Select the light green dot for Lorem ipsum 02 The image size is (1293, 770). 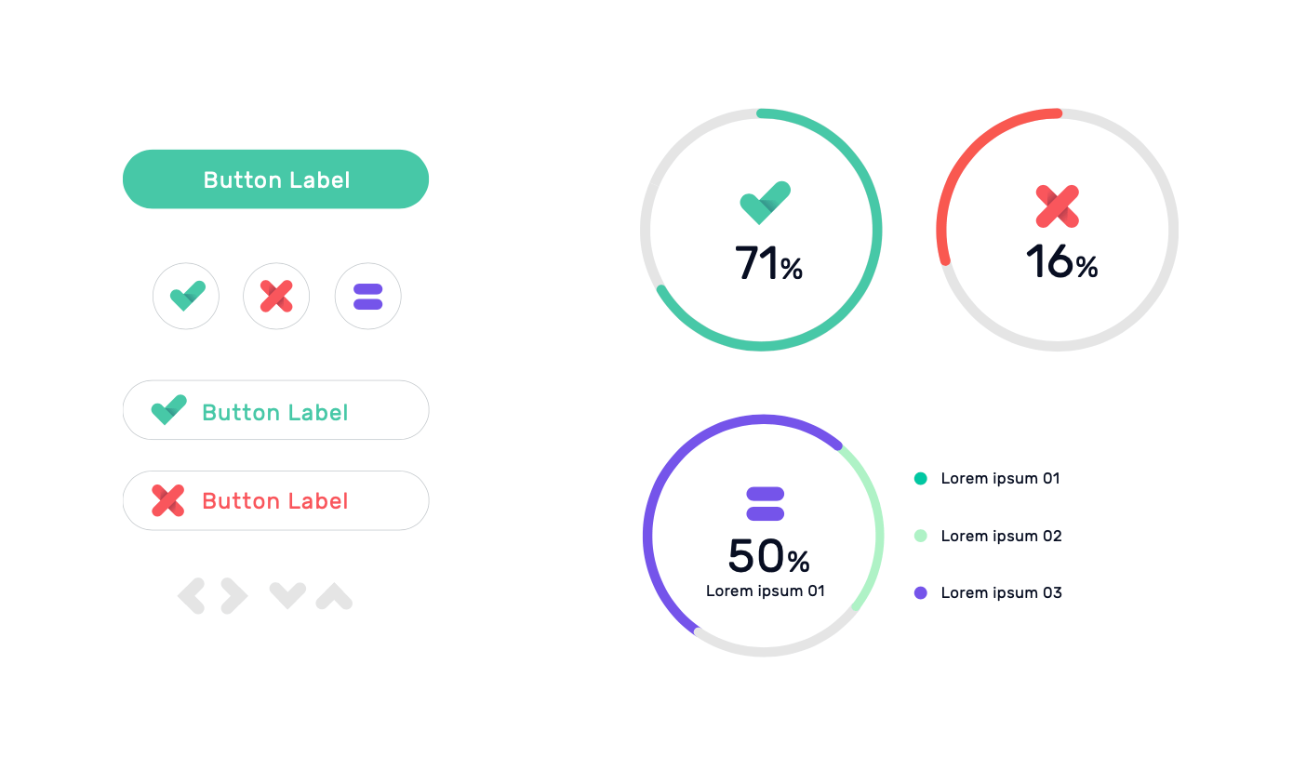(x=921, y=536)
